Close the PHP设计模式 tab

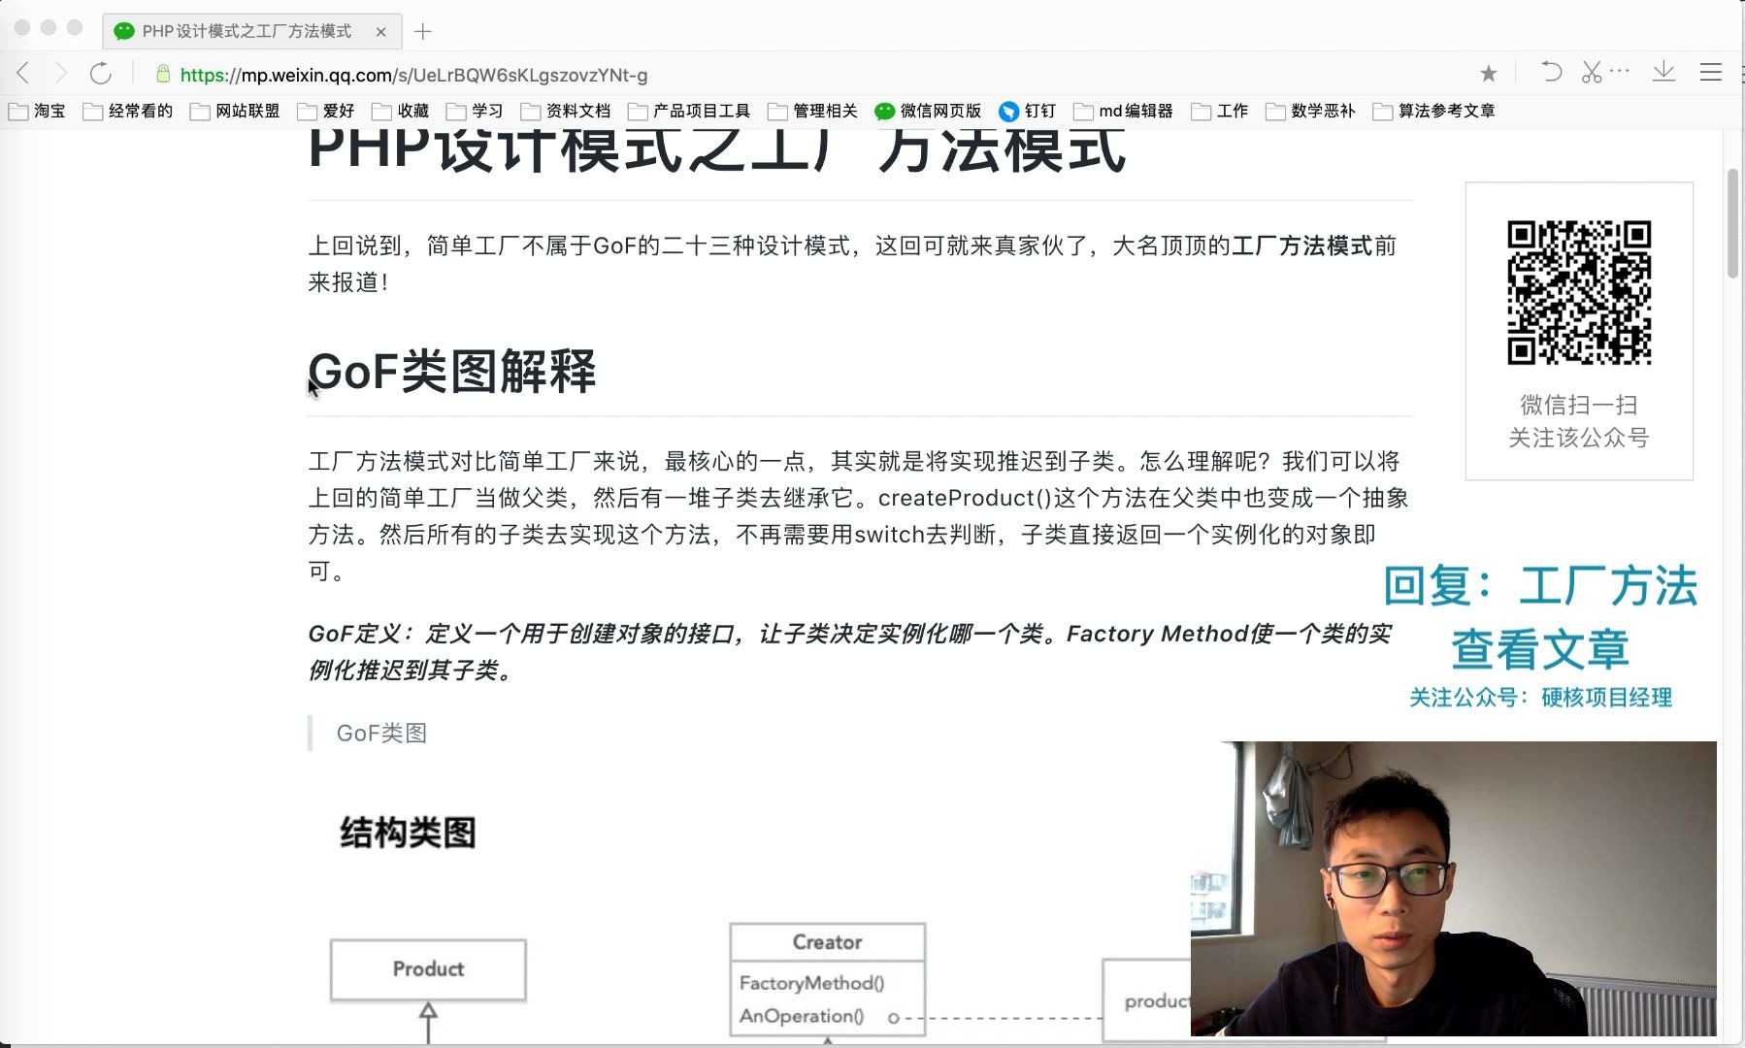pos(380,32)
